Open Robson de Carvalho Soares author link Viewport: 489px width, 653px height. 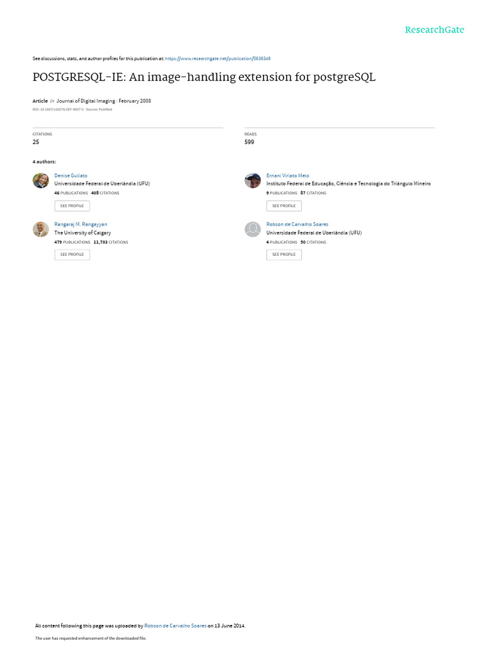point(297,224)
